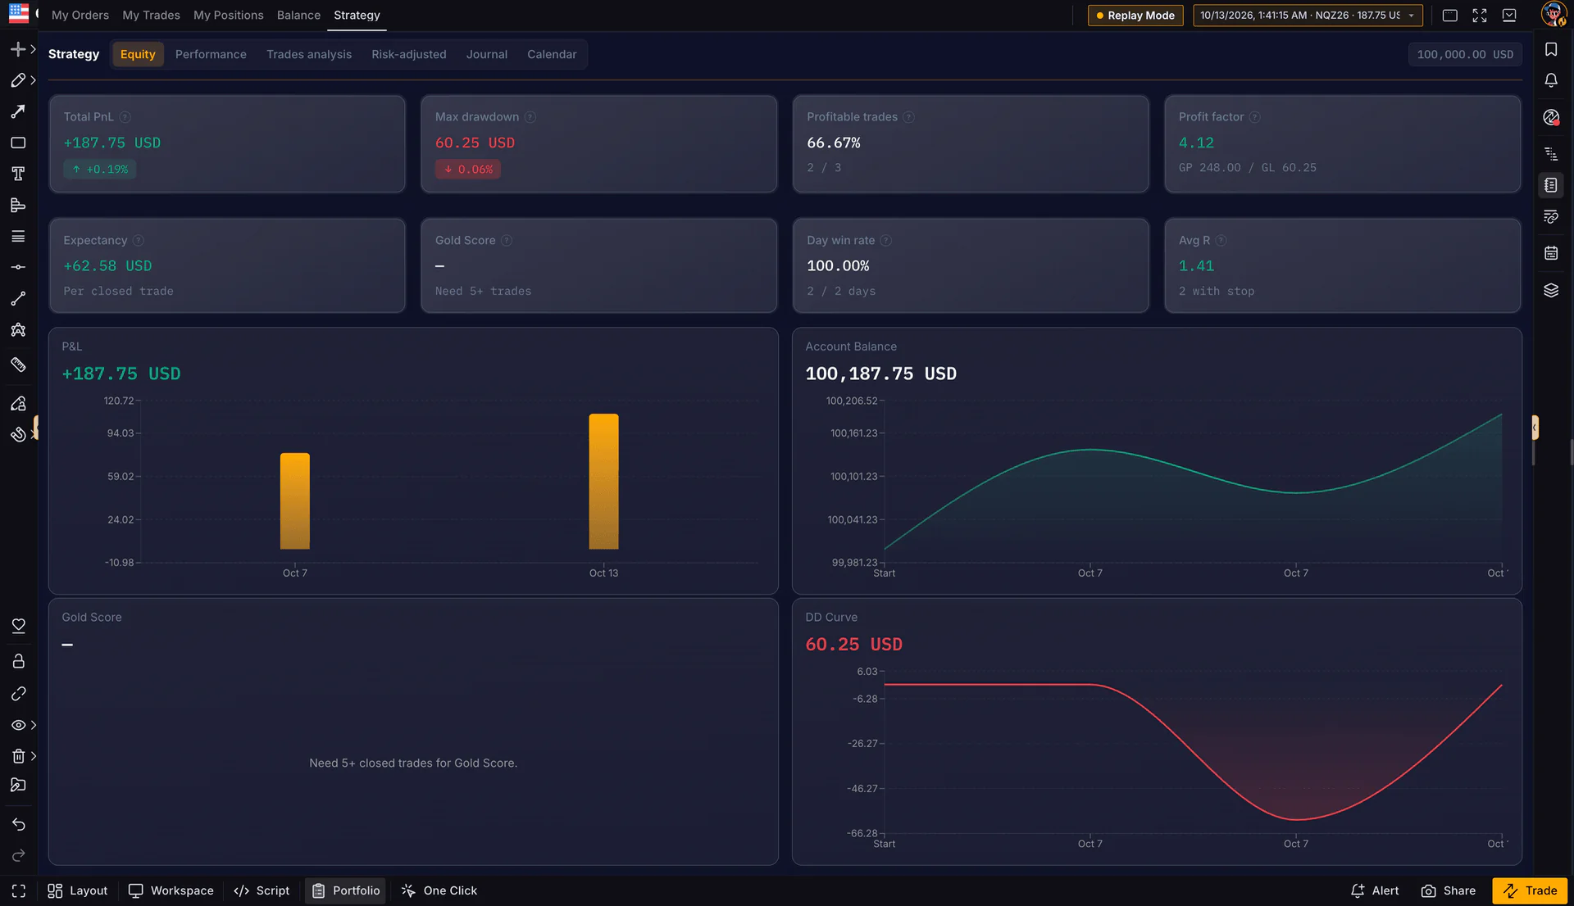The width and height of the screenshot is (1574, 906).
Task: Select the text annotation tool
Action: point(17,174)
